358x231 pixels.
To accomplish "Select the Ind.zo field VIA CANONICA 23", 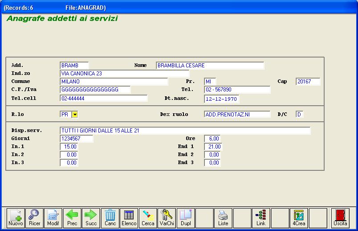I will [x=125, y=74].
